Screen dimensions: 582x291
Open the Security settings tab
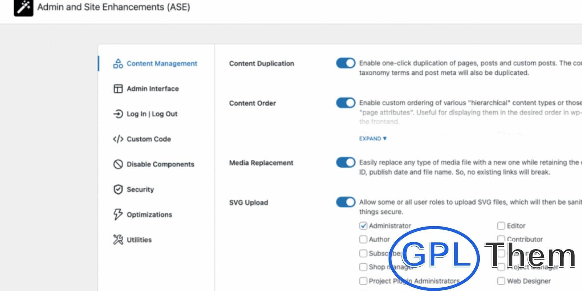[140, 190]
